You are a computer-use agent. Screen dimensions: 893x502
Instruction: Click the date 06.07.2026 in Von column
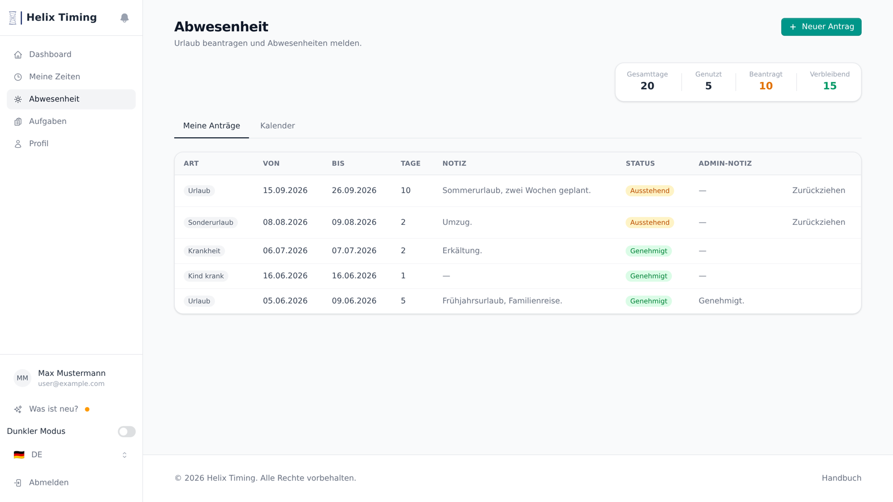285,251
